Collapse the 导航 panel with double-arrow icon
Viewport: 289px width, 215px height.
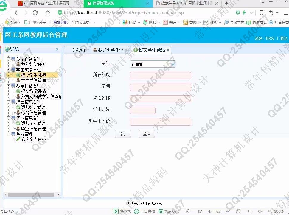click(57, 49)
